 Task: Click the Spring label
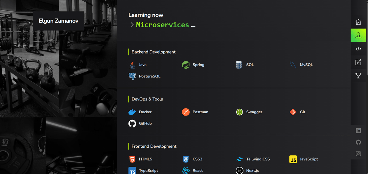click(198, 65)
